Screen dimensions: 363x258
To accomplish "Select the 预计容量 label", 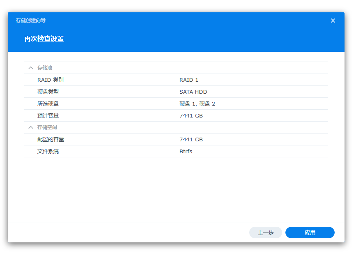I will (48, 116).
